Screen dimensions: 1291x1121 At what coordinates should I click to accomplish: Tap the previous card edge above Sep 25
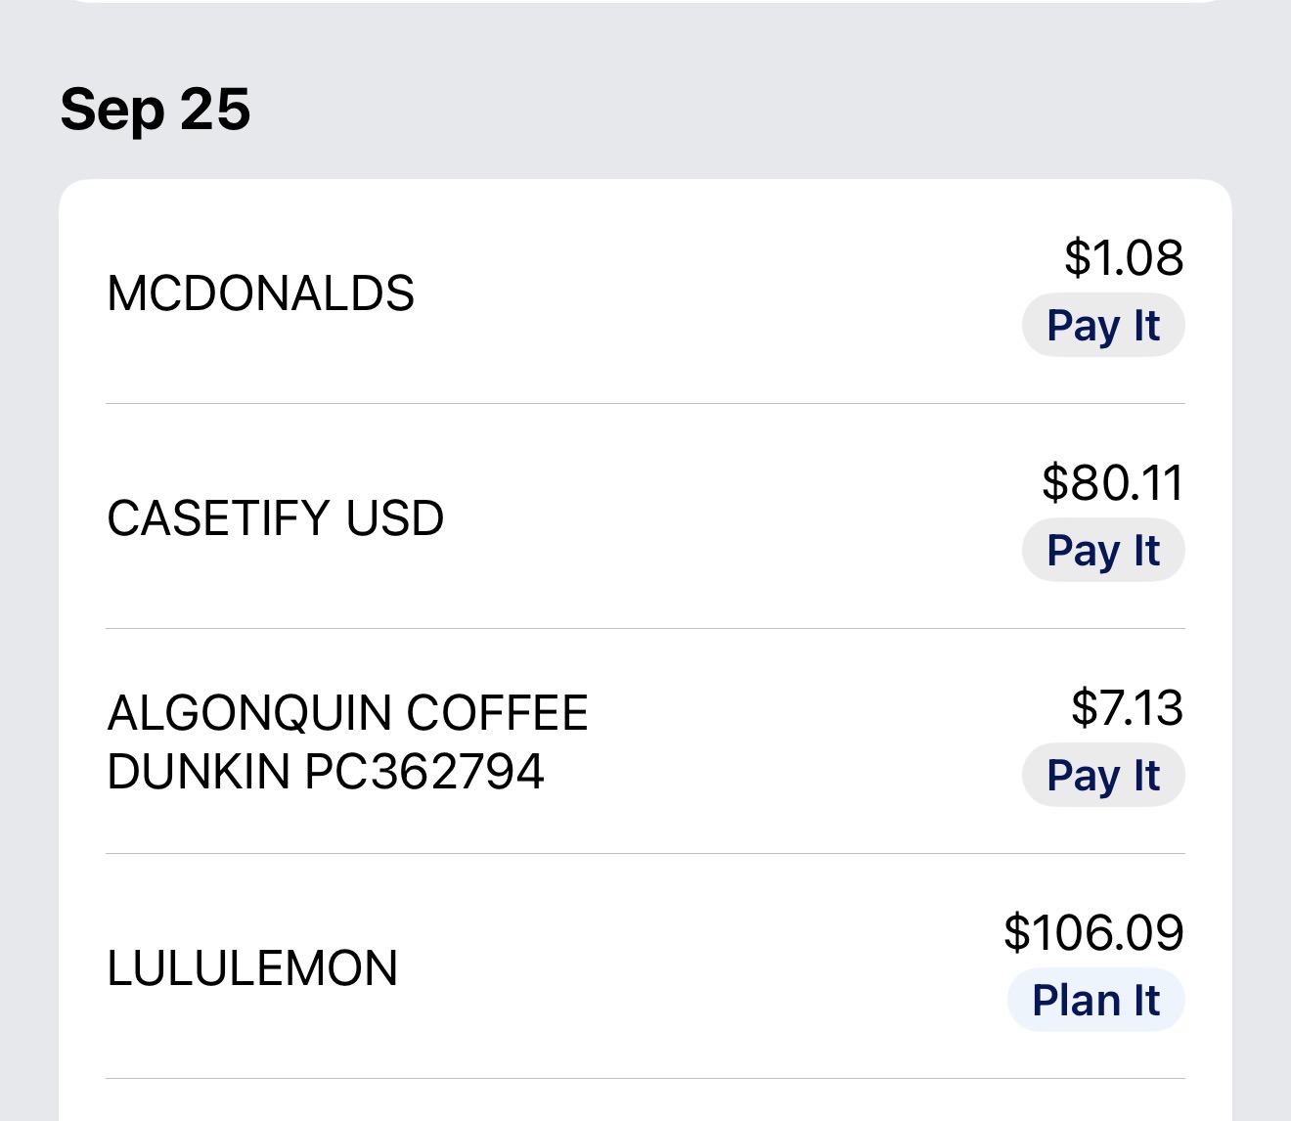[x=645, y=1]
